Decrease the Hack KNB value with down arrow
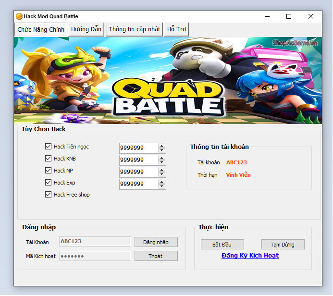 [x=162, y=162]
